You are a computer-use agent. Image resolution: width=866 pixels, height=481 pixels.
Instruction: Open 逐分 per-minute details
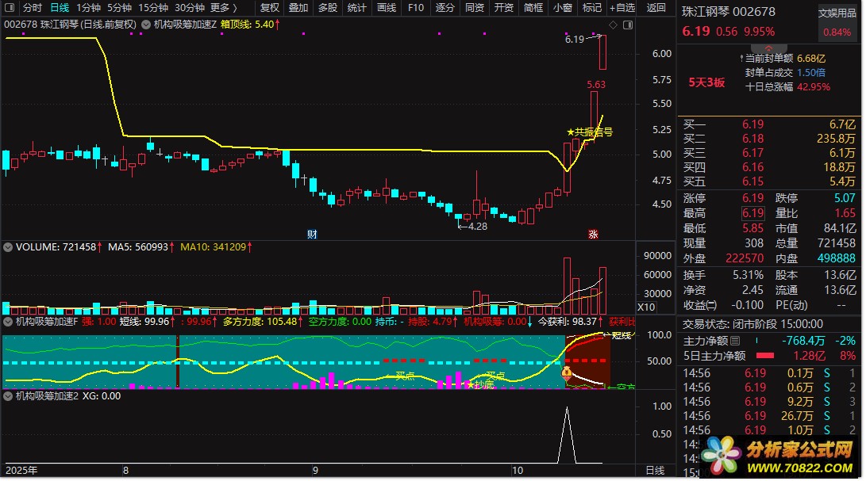(x=445, y=8)
